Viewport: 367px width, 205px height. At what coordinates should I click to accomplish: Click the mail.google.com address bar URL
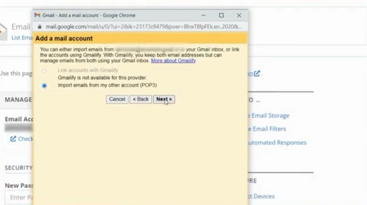pyautogui.click(x=144, y=27)
